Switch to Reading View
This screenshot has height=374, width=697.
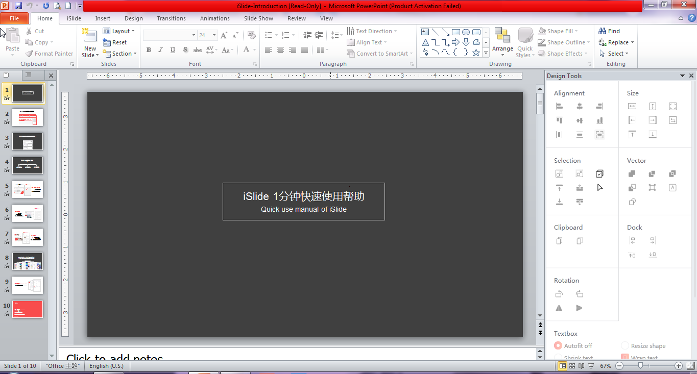coord(582,366)
